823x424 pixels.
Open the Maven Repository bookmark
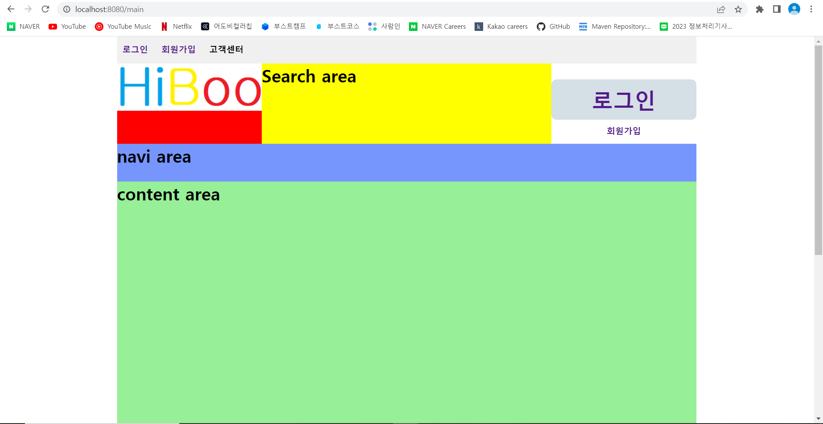(615, 27)
